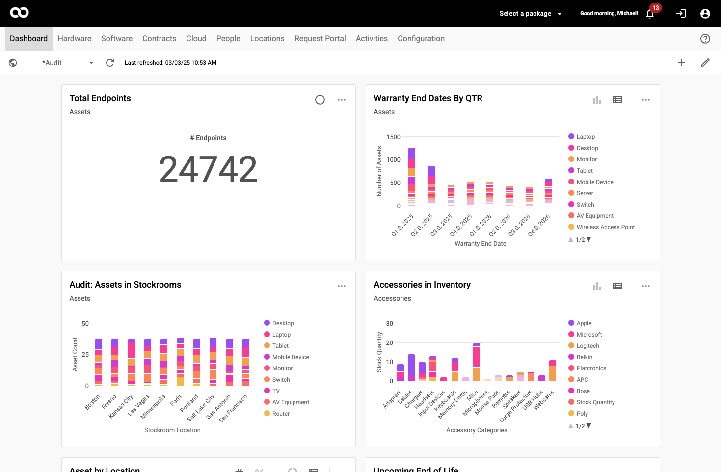721x472 pixels.
Task: Open the Request Portal page
Action: pyautogui.click(x=320, y=39)
